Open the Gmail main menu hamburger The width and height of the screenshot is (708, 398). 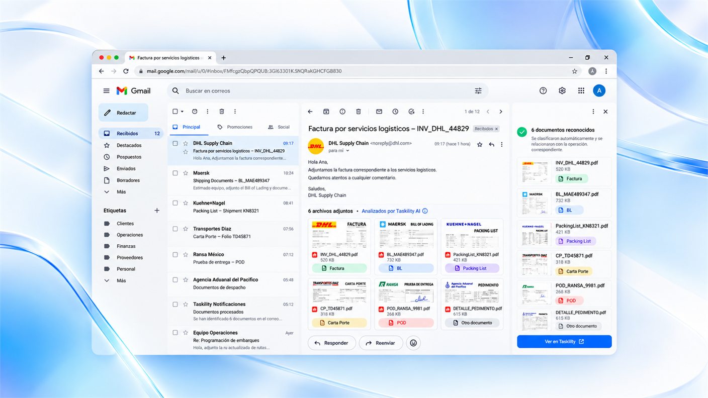click(106, 91)
